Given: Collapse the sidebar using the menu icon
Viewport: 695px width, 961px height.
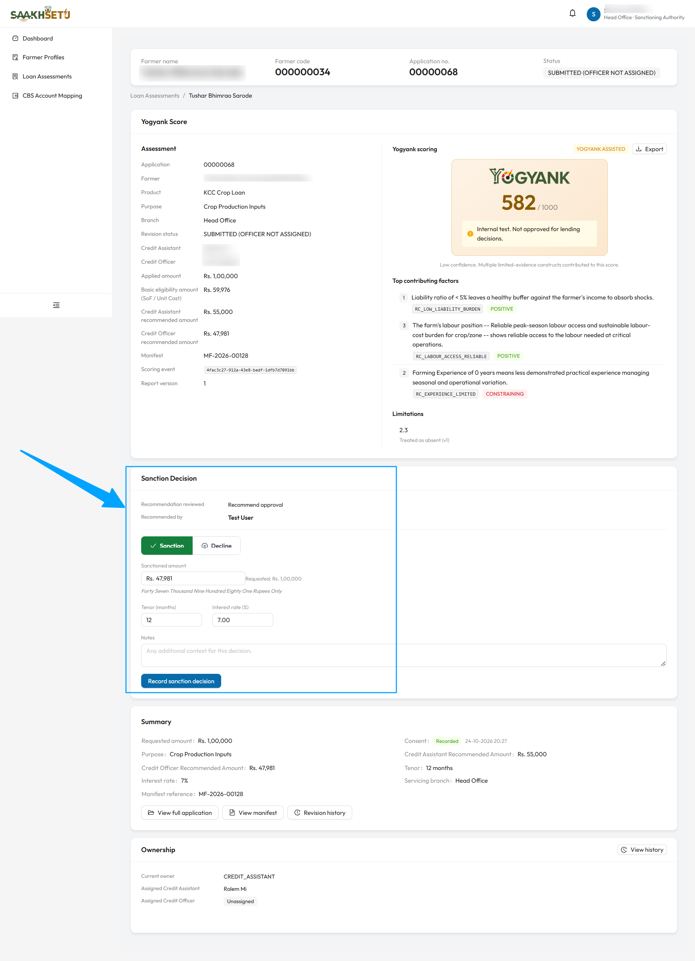Looking at the screenshot, I should click(56, 305).
